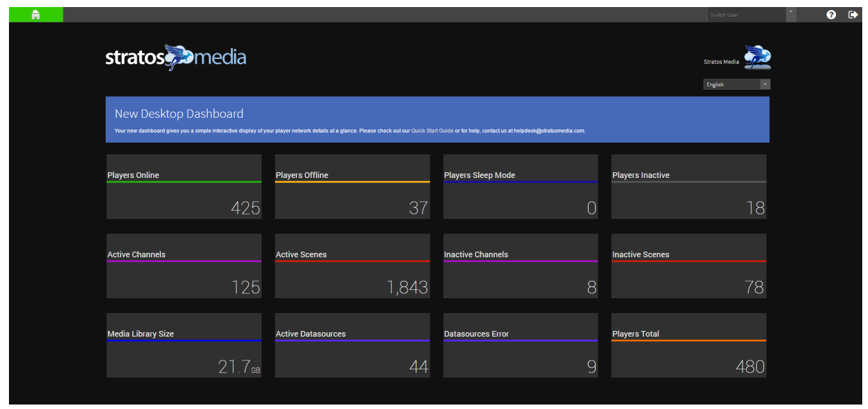Click the New Desktop Dashboard heading

[179, 114]
